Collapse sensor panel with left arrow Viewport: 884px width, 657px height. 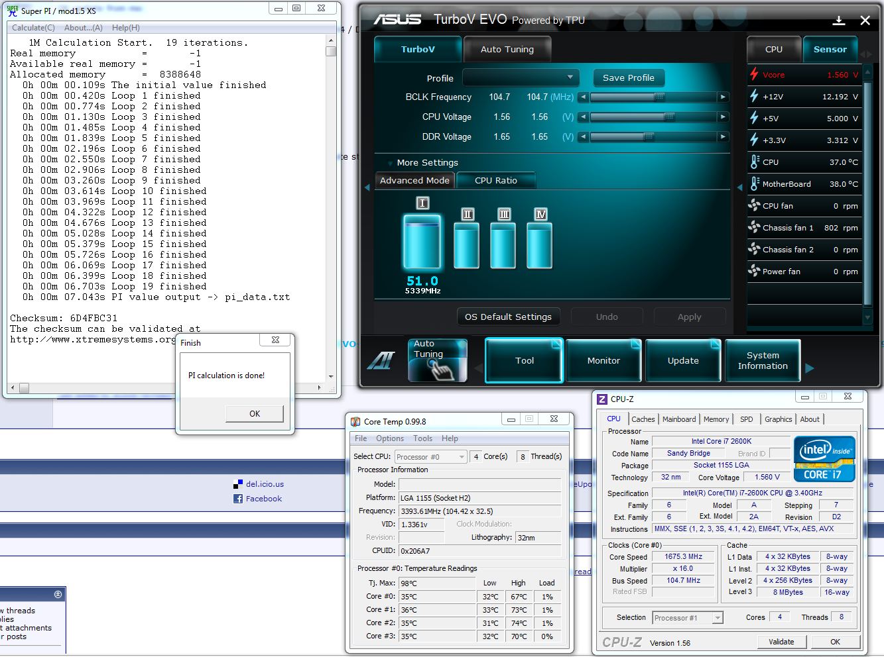point(739,187)
